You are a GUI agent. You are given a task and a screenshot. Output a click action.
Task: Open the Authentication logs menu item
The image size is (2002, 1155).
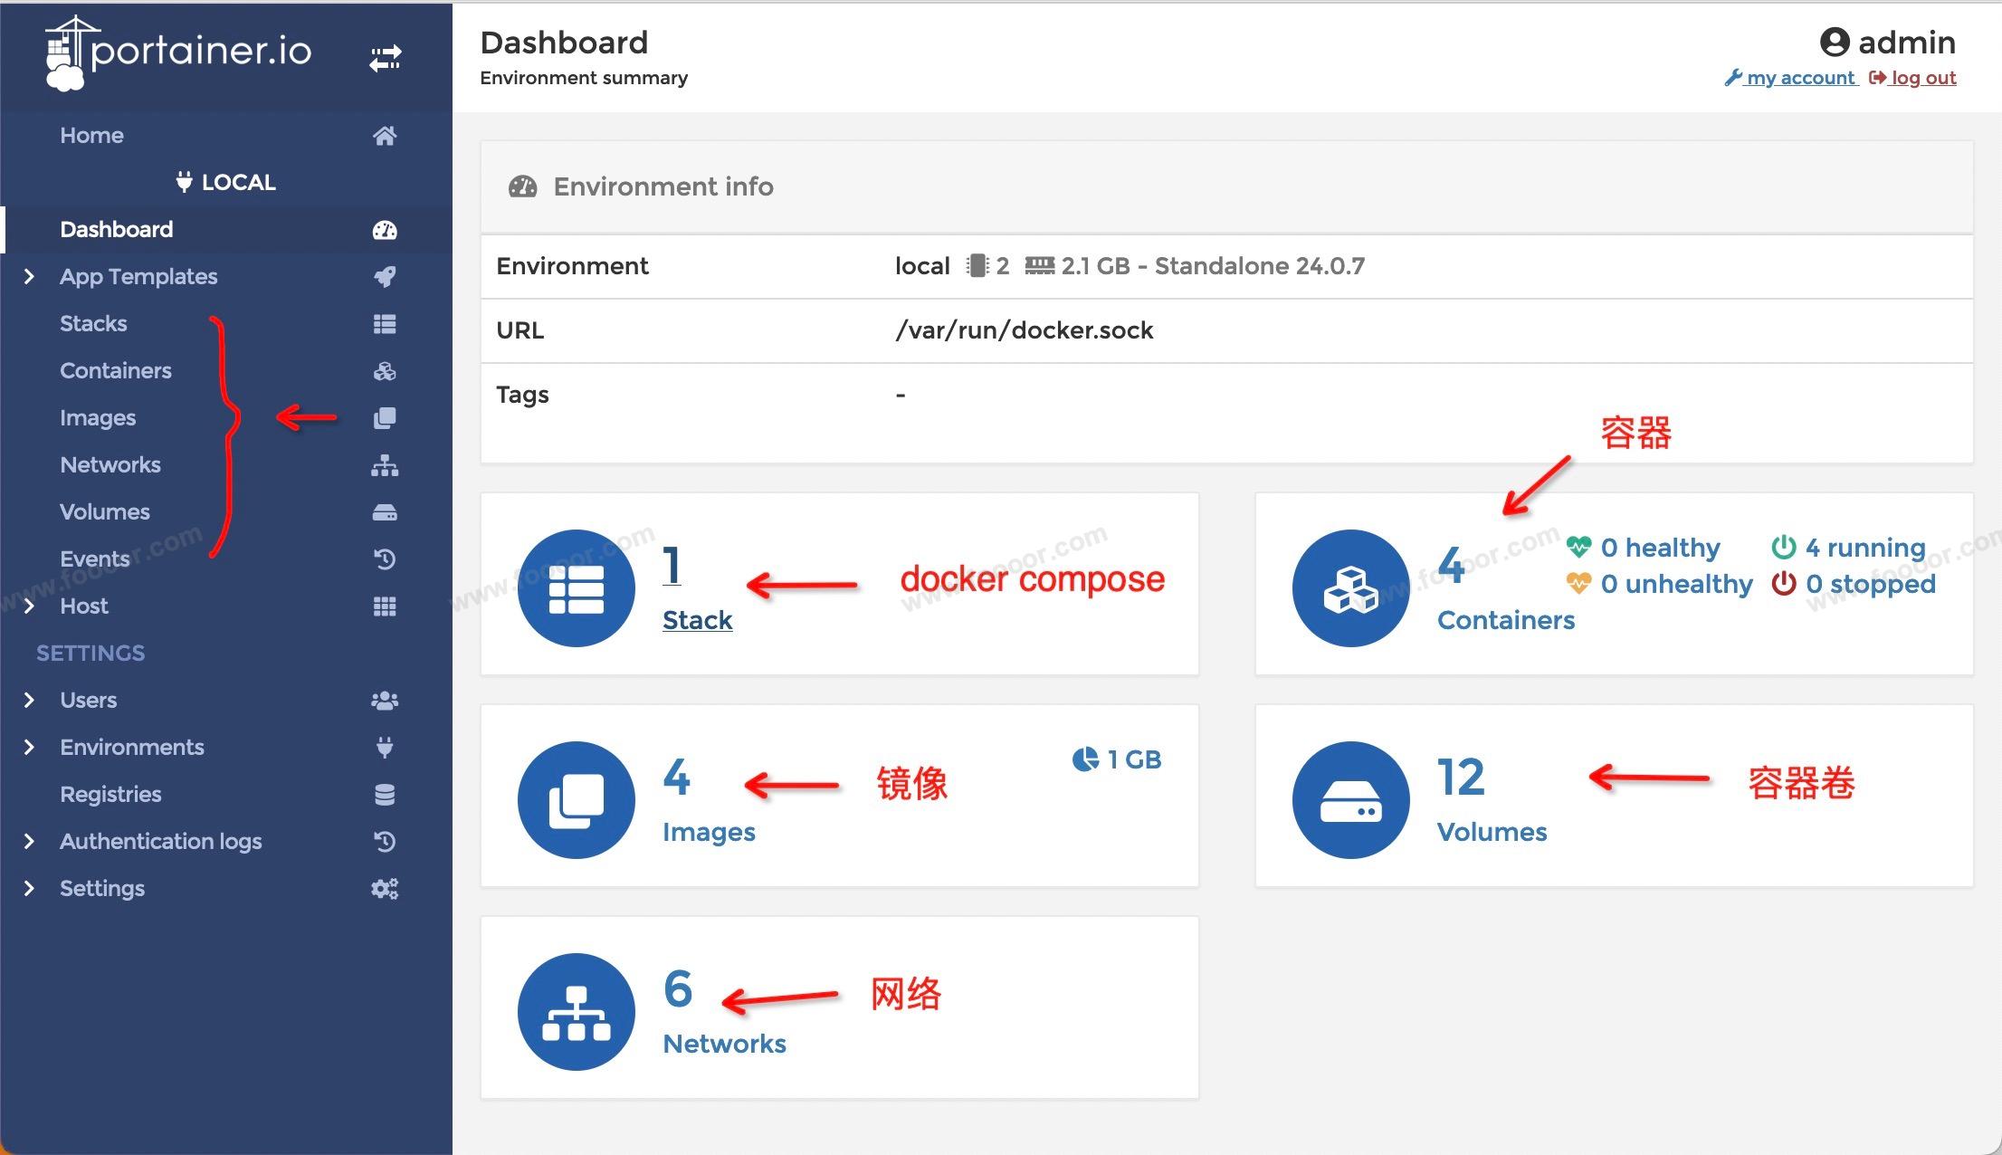point(160,842)
